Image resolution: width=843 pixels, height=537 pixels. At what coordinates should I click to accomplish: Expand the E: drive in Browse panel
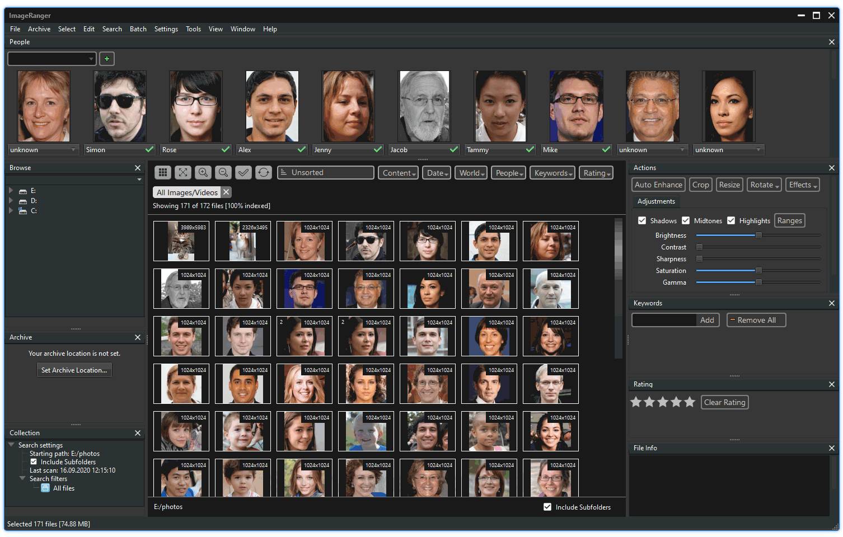click(x=10, y=190)
